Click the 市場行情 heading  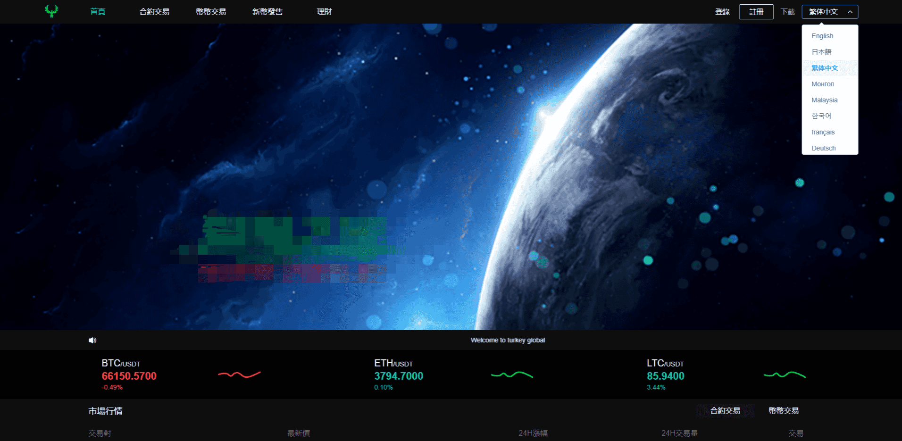click(106, 411)
